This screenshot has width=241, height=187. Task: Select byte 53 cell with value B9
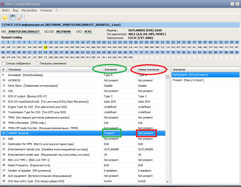pyautogui.click(x=40, y=57)
